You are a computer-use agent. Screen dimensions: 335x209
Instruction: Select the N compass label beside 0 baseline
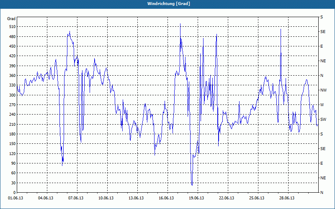click(322, 193)
